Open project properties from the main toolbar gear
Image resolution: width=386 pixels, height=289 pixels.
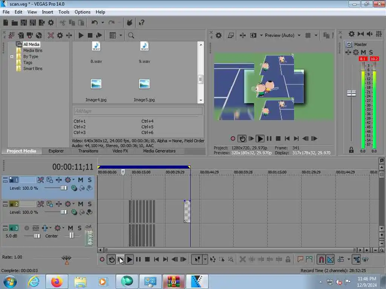pyautogui.click(x=51, y=23)
